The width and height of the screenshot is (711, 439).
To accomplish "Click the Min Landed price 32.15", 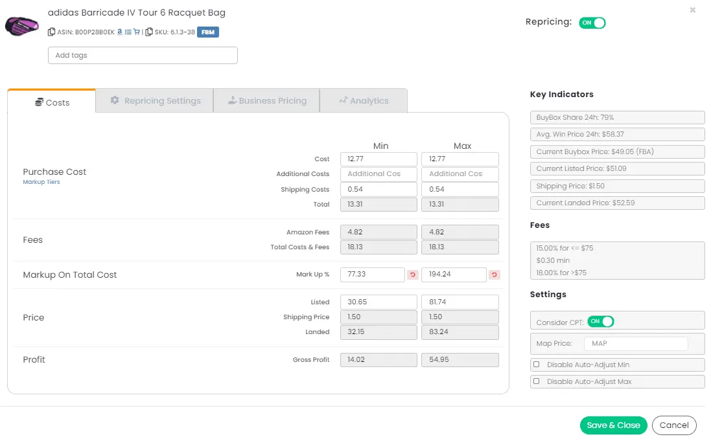I will tap(379, 332).
